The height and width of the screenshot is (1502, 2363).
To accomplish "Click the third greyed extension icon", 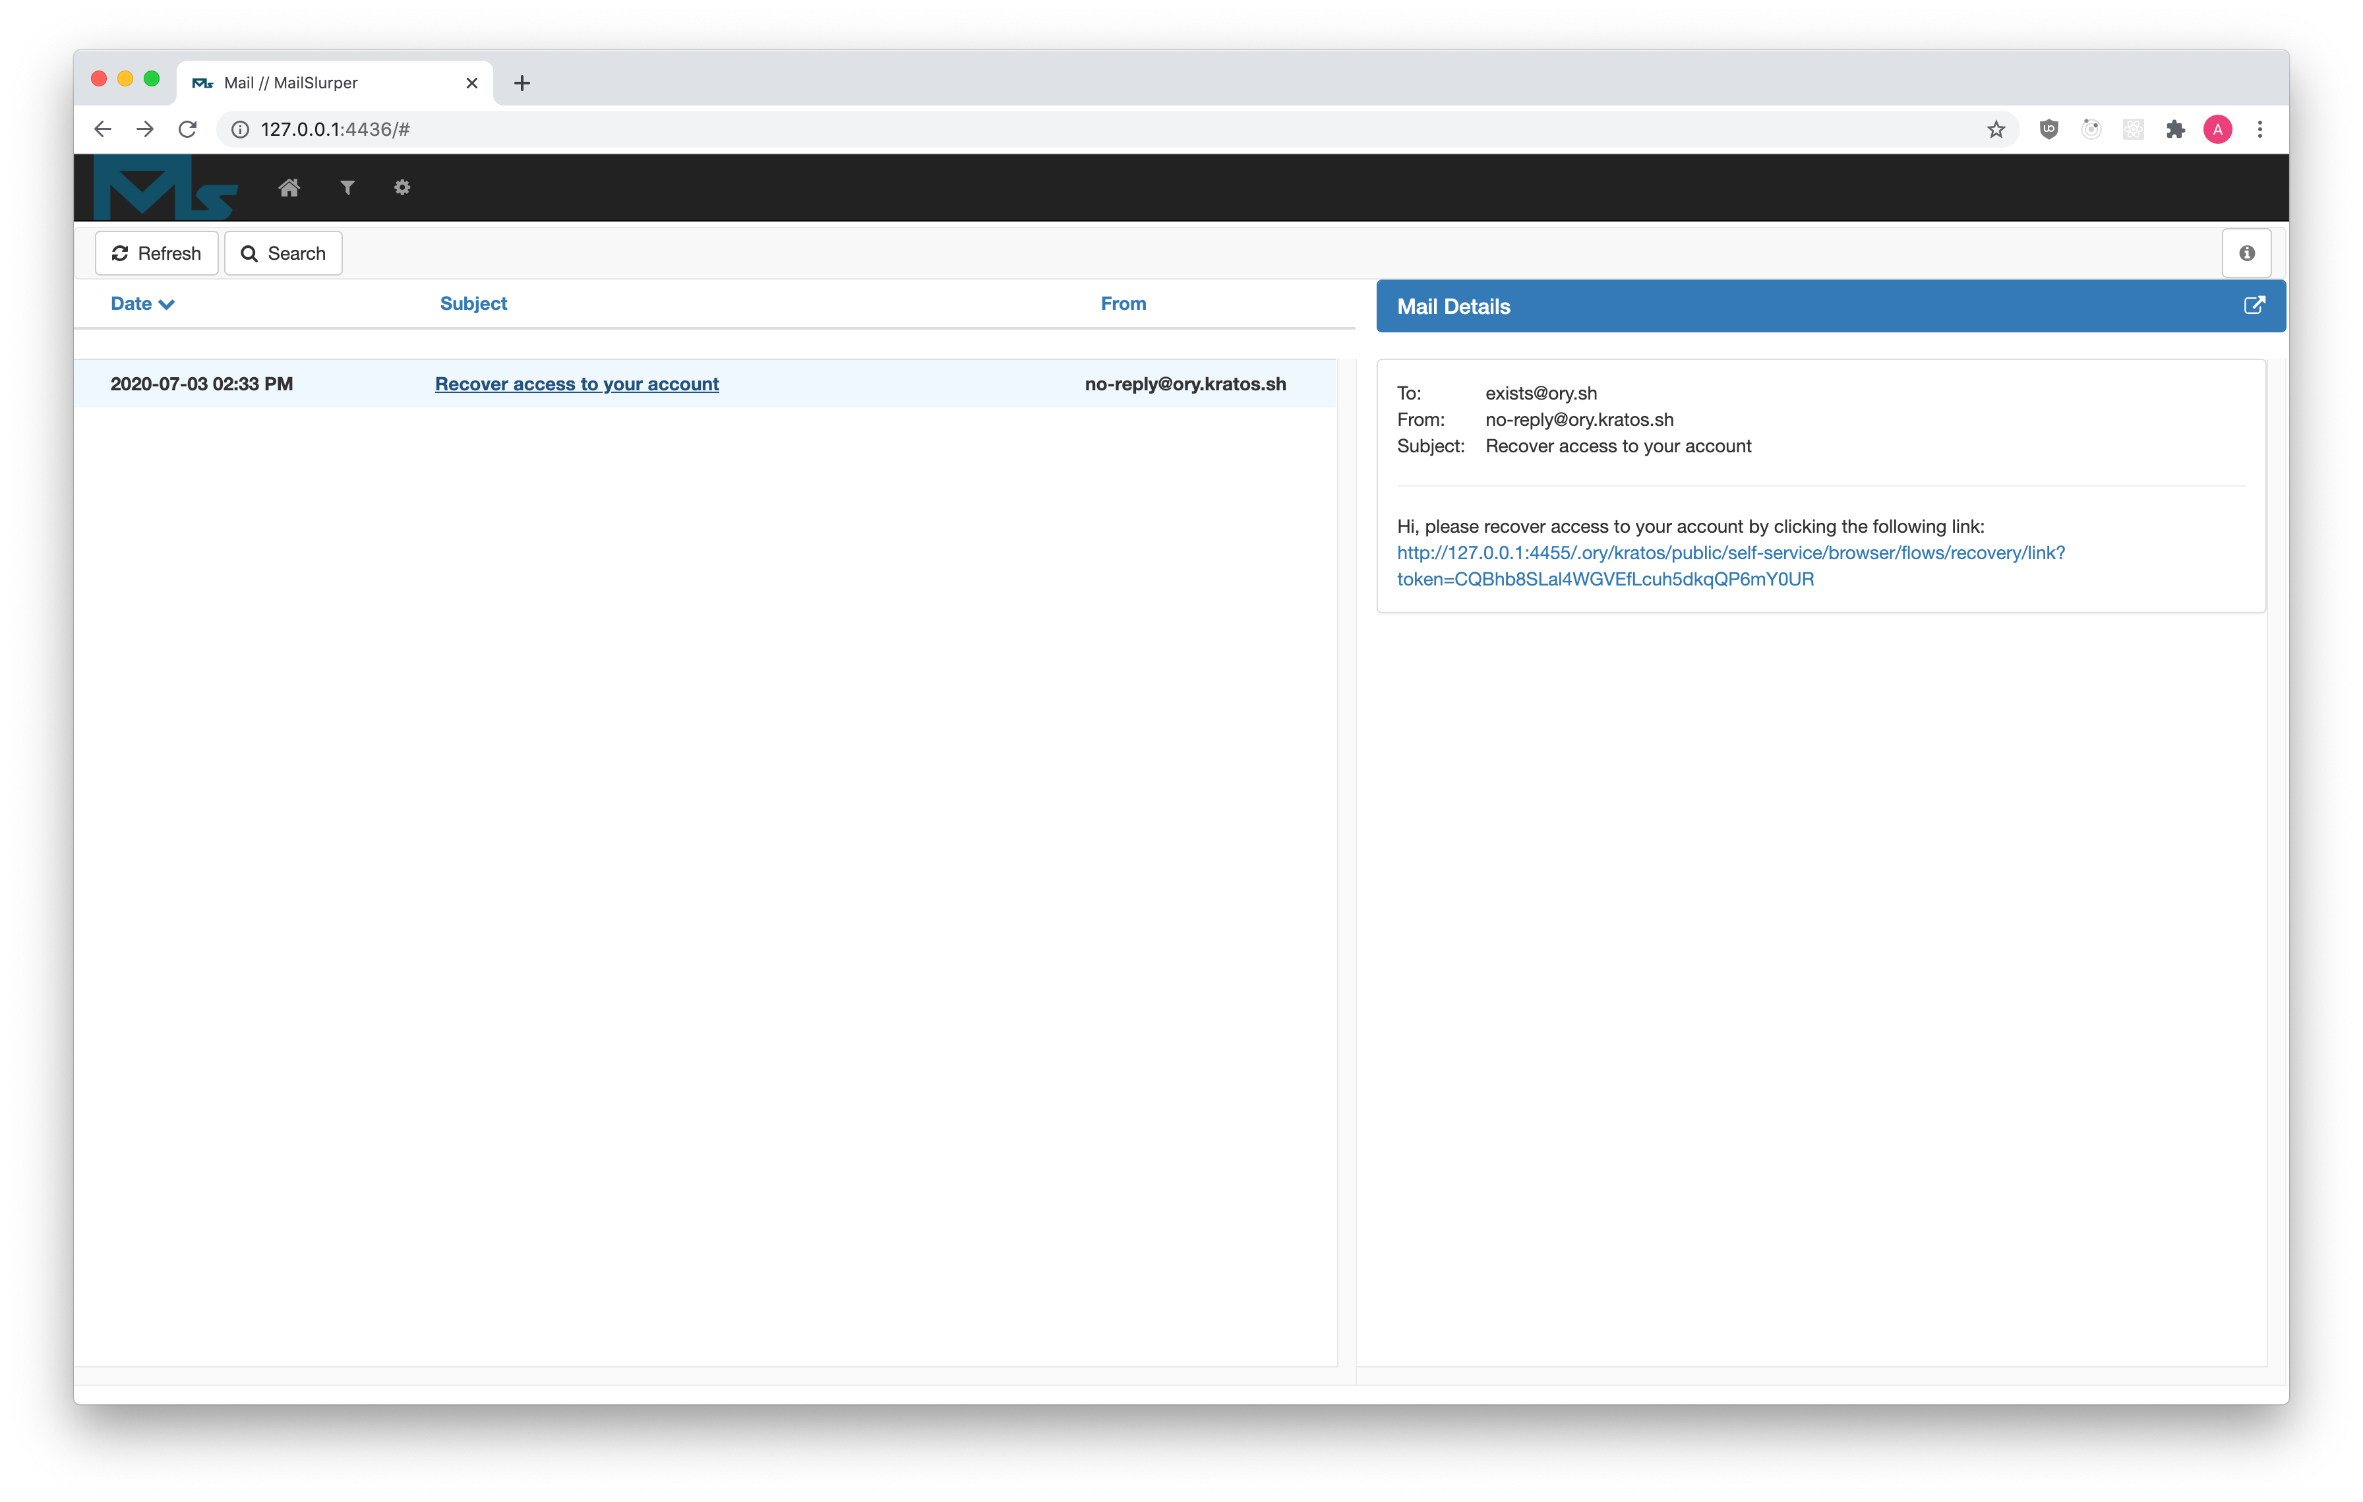I will click(x=2134, y=129).
